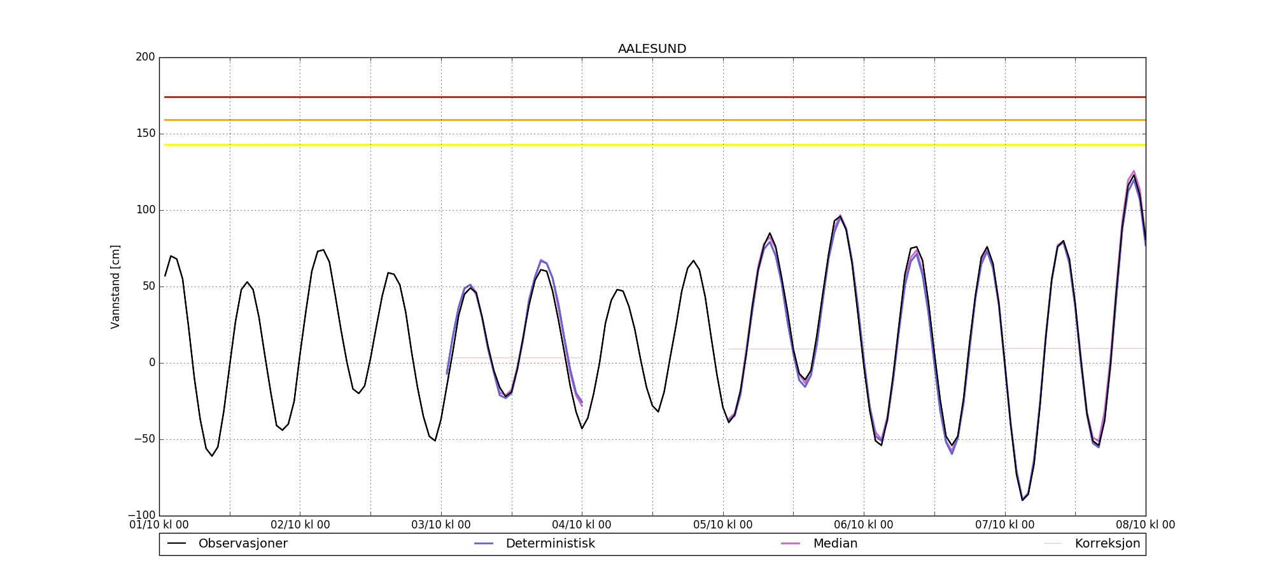Click the blue Deterministisk legend line sample

click(x=484, y=544)
